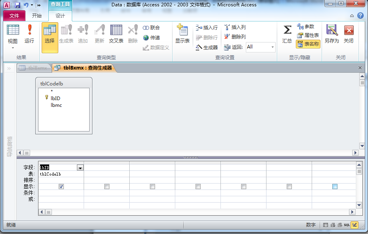Select the Design (设计) ribbon tab
The width and height of the screenshot is (368, 234).
click(x=60, y=16)
